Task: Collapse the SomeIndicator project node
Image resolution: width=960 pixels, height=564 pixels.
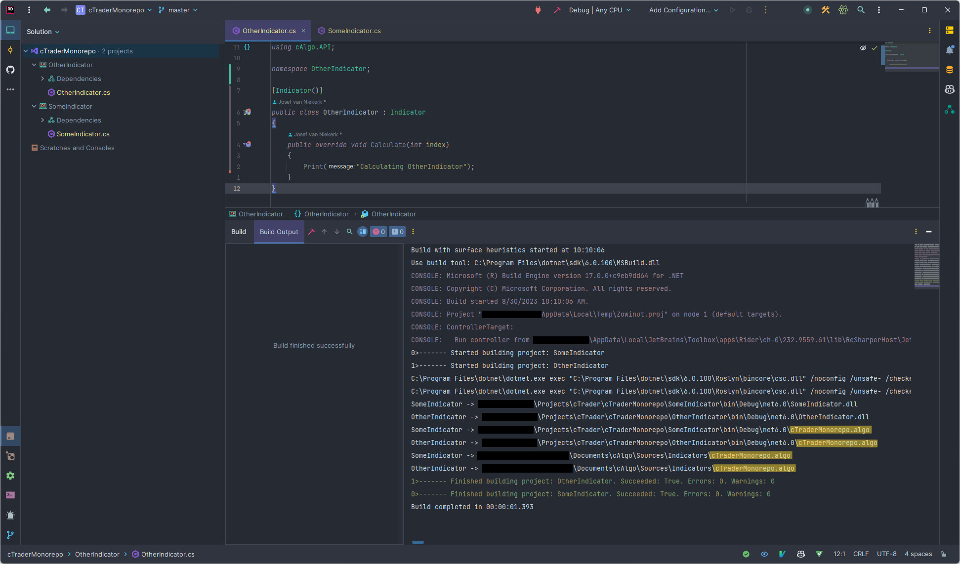Action: [34, 106]
